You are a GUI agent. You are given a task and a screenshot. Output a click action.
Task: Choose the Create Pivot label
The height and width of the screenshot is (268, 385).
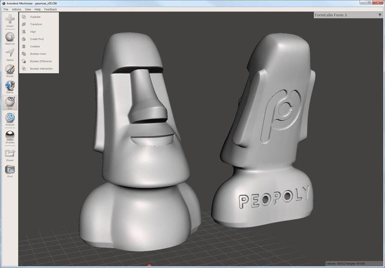point(37,39)
